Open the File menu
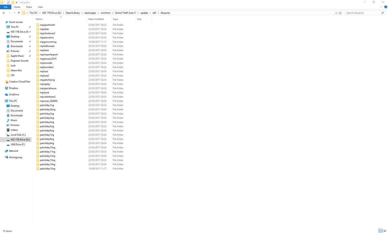Image resolution: width=388 pixels, height=233 pixels. point(5,7)
